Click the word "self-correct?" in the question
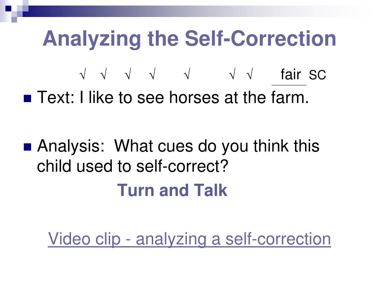Screen dimensions: 379x284 [182, 166]
